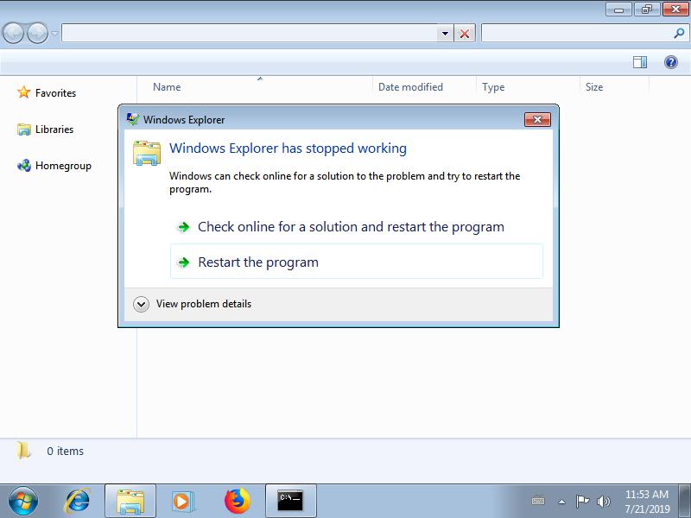Screen dimensions: 691x518
Task: Expand the address bar history dropdown
Action: pos(445,34)
